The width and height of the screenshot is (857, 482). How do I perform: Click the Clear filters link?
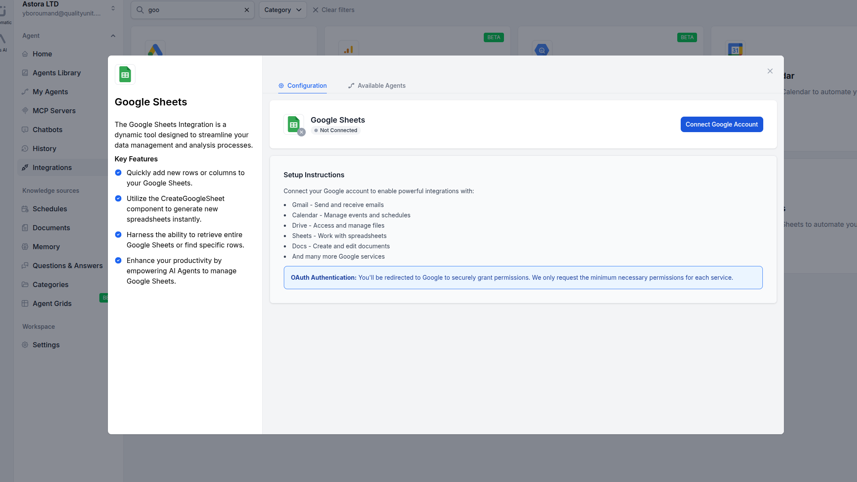[338, 9]
